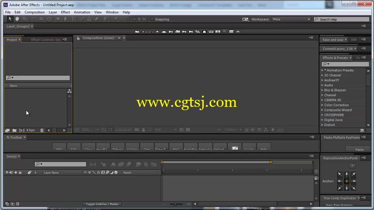Screen dimensions: 374x210
Task: Click the Search Help field
Action: pyautogui.click(x=342, y=19)
